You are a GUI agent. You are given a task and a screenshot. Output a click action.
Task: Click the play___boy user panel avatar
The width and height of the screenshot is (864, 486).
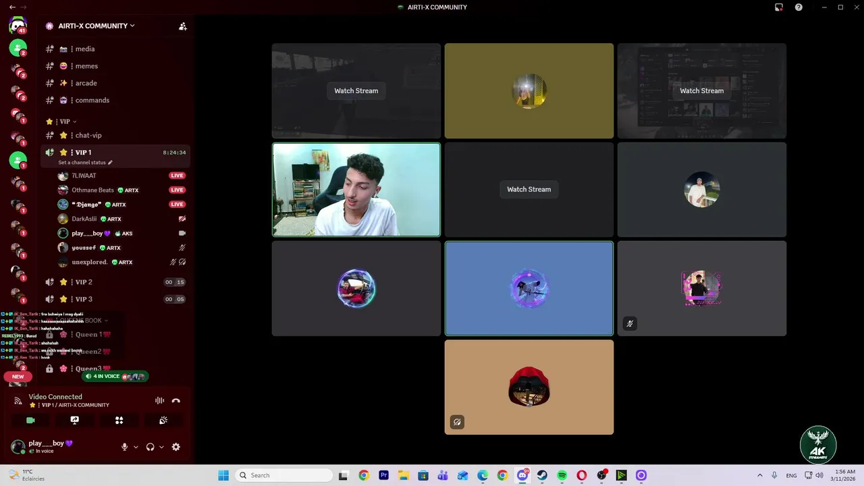click(x=18, y=446)
